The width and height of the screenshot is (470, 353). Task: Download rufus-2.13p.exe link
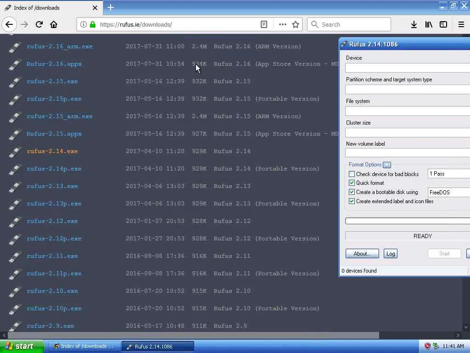[54, 204]
